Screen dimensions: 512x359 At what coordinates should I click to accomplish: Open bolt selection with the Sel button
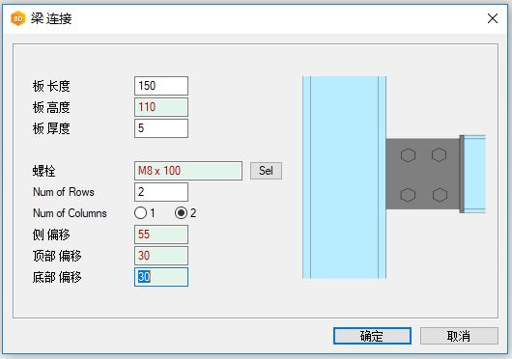pos(266,171)
